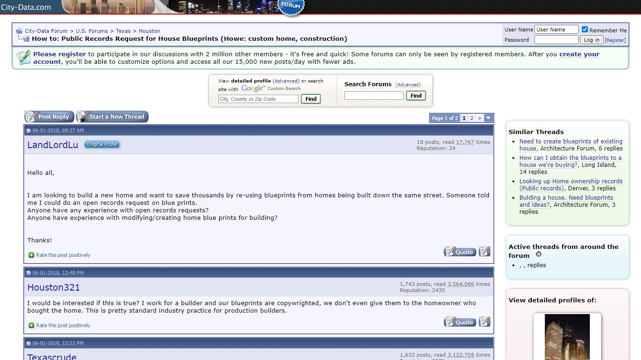Image resolution: width=641 pixels, height=360 pixels.
Task: Click the City-Data.com logo
Action: [26, 7]
